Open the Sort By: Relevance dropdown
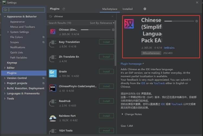 (102, 23)
